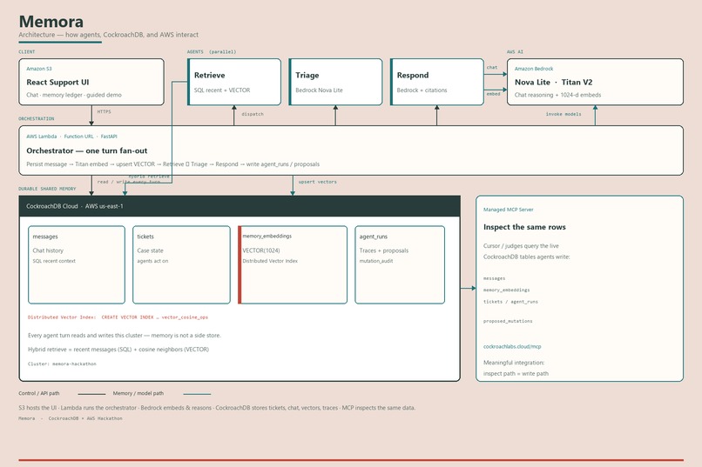The height and width of the screenshot is (467, 702).
Task: Click the Inspect the same rows heading
Action: (x=524, y=227)
